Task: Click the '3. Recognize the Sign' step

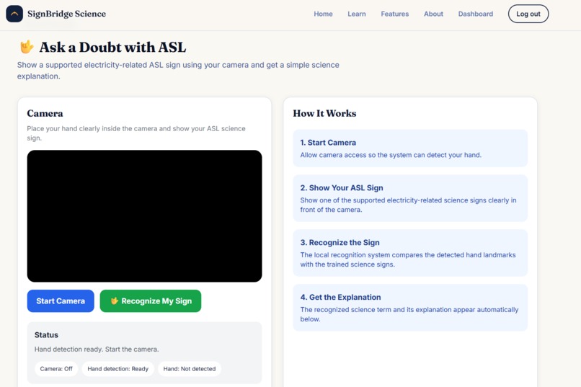Action: tap(410, 253)
